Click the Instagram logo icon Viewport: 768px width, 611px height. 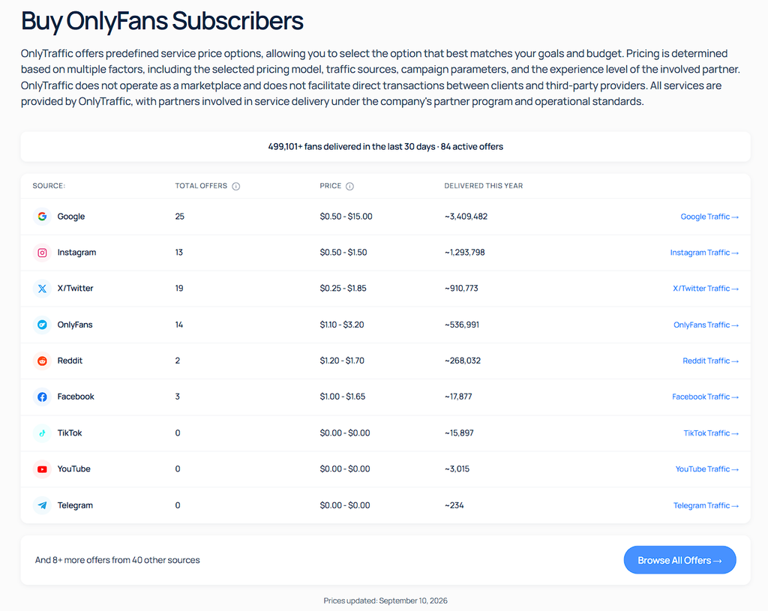[x=42, y=253]
